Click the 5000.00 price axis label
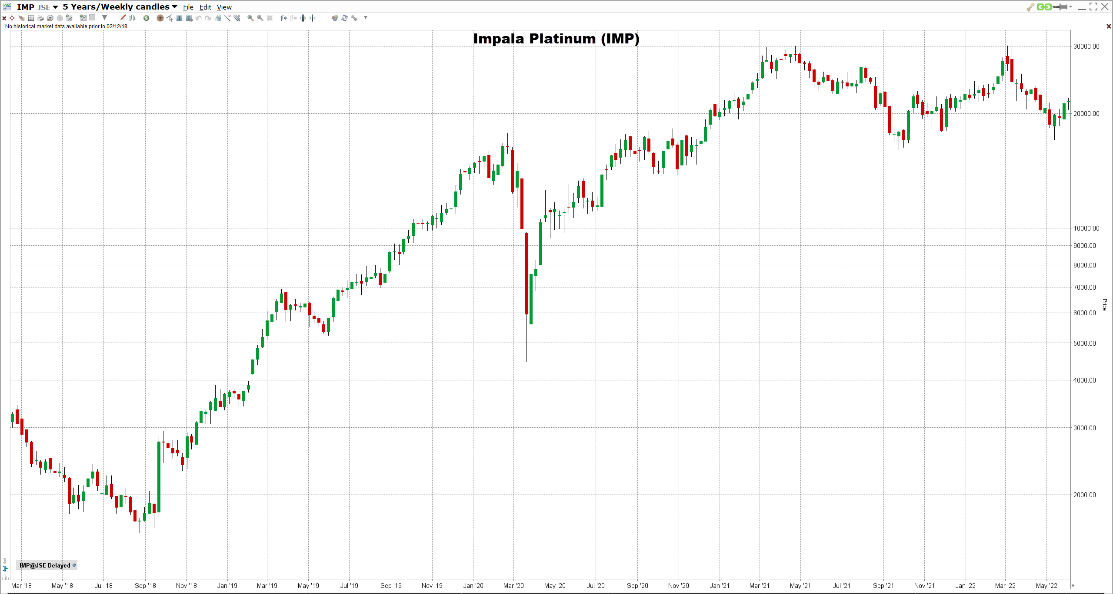The image size is (1113, 594). pos(1084,343)
